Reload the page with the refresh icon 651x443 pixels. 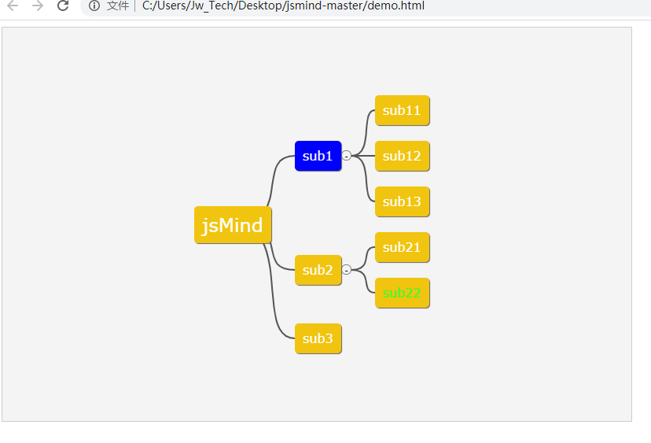[x=63, y=6]
